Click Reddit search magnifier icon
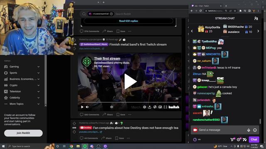Viewport: 266px width, 149px height. point(84,14)
